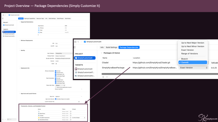This screenshot has width=218, height=122.
Task: Open the App Category Productivity dropdown
Action: [x=64, y=53]
